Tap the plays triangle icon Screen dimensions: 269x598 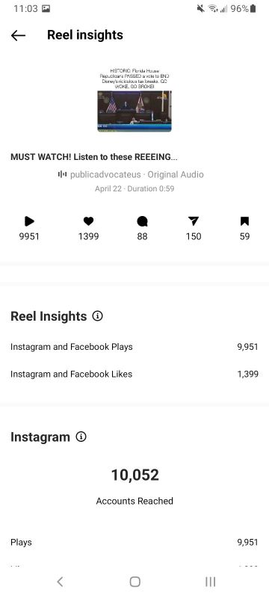pyautogui.click(x=29, y=221)
